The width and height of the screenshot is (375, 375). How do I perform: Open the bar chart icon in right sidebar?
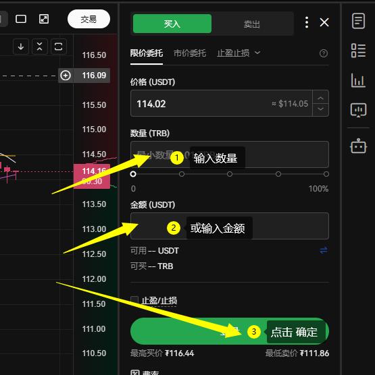point(359,80)
